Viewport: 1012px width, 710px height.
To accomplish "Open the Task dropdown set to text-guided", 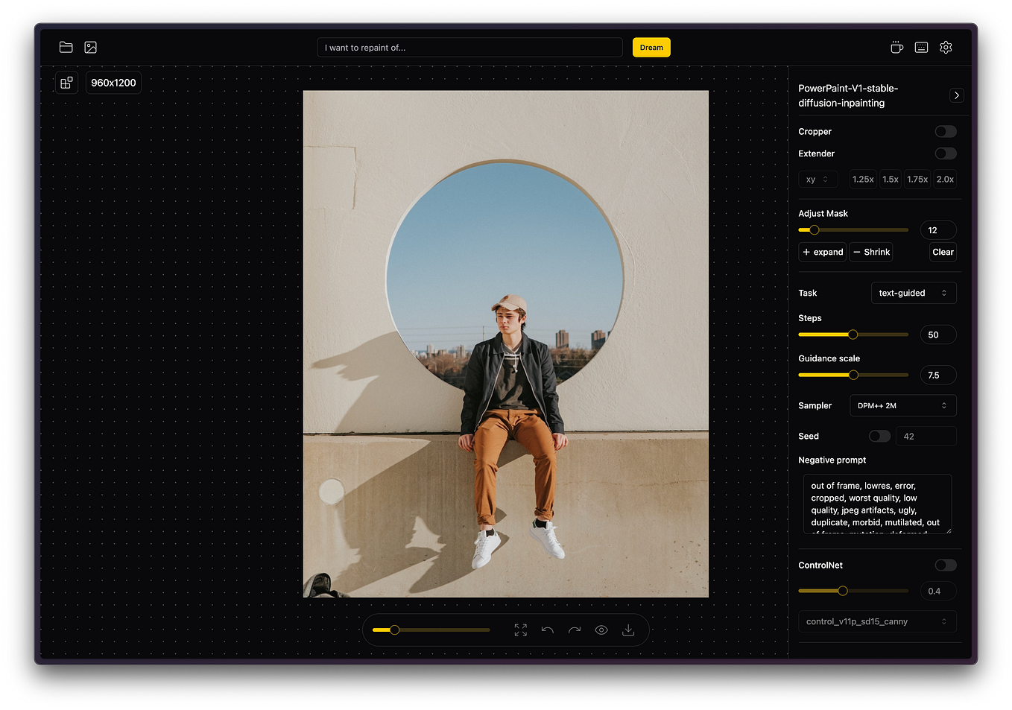I will coord(914,293).
